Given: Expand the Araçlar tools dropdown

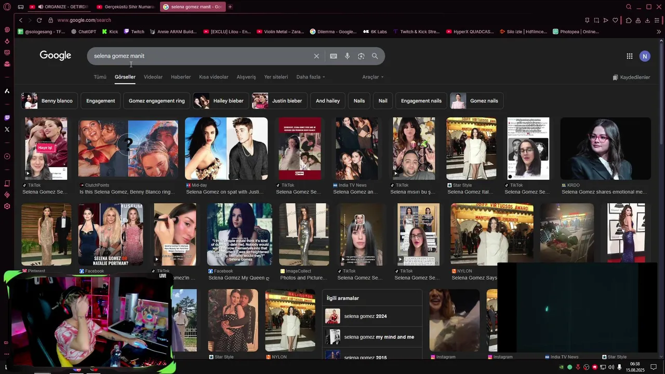Looking at the screenshot, I should point(373,77).
